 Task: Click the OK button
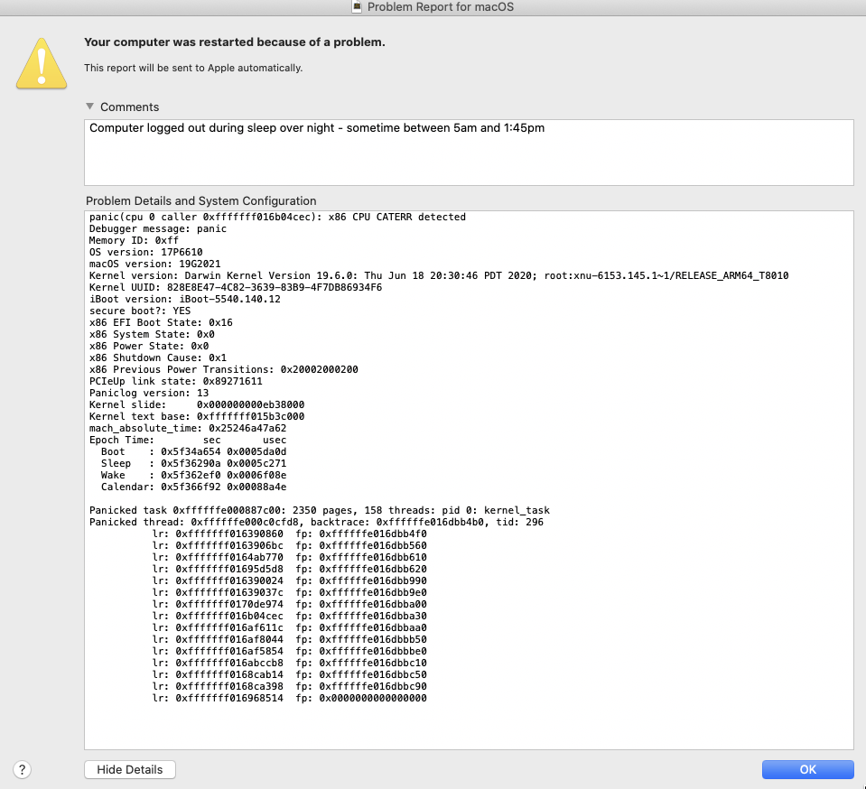point(807,769)
